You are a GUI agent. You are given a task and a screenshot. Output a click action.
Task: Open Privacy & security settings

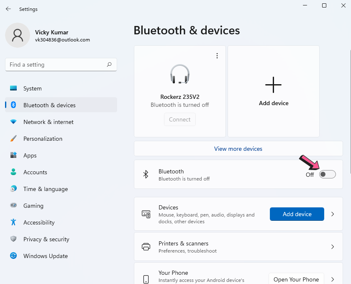(x=61, y=239)
